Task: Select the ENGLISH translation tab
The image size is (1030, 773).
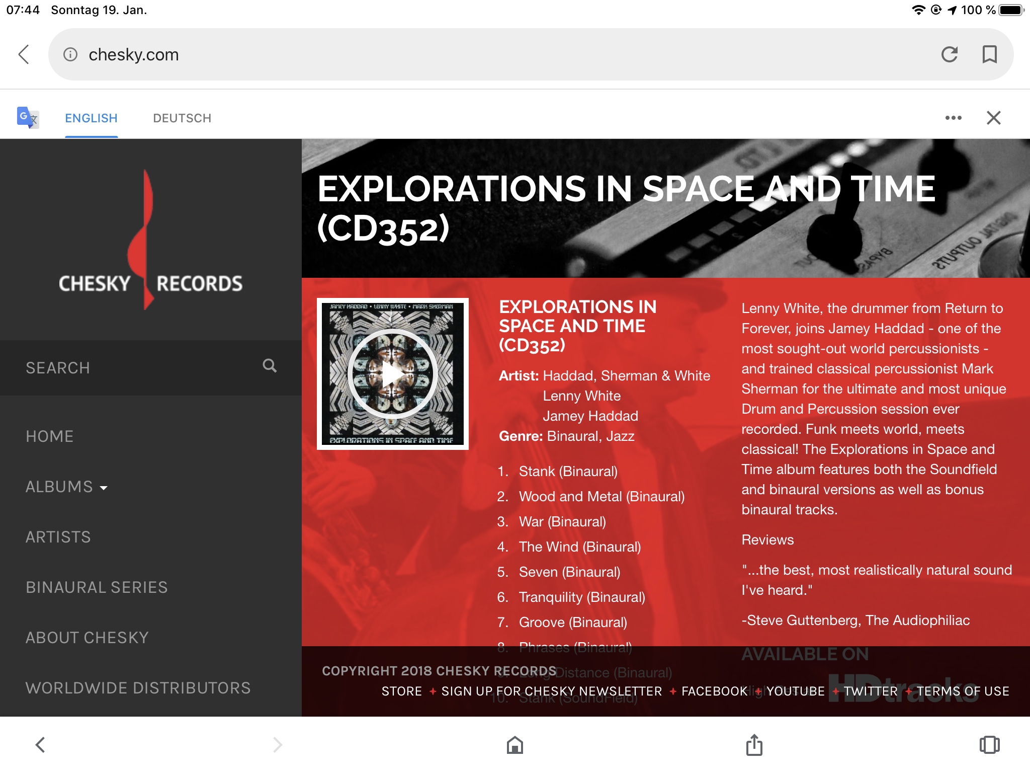Action: (x=91, y=118)
